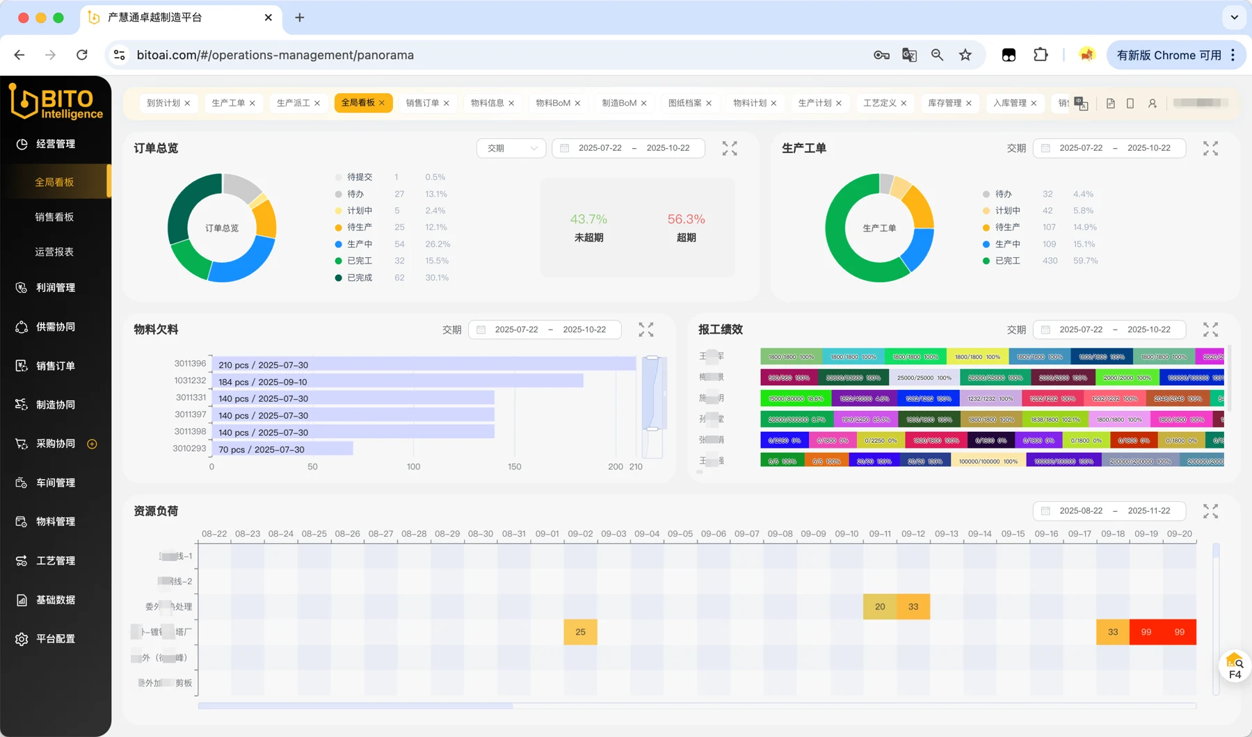Screen dimensions: 1252x737
Task: Open Chrome extensions puzzle icon
Action: 1041,55
